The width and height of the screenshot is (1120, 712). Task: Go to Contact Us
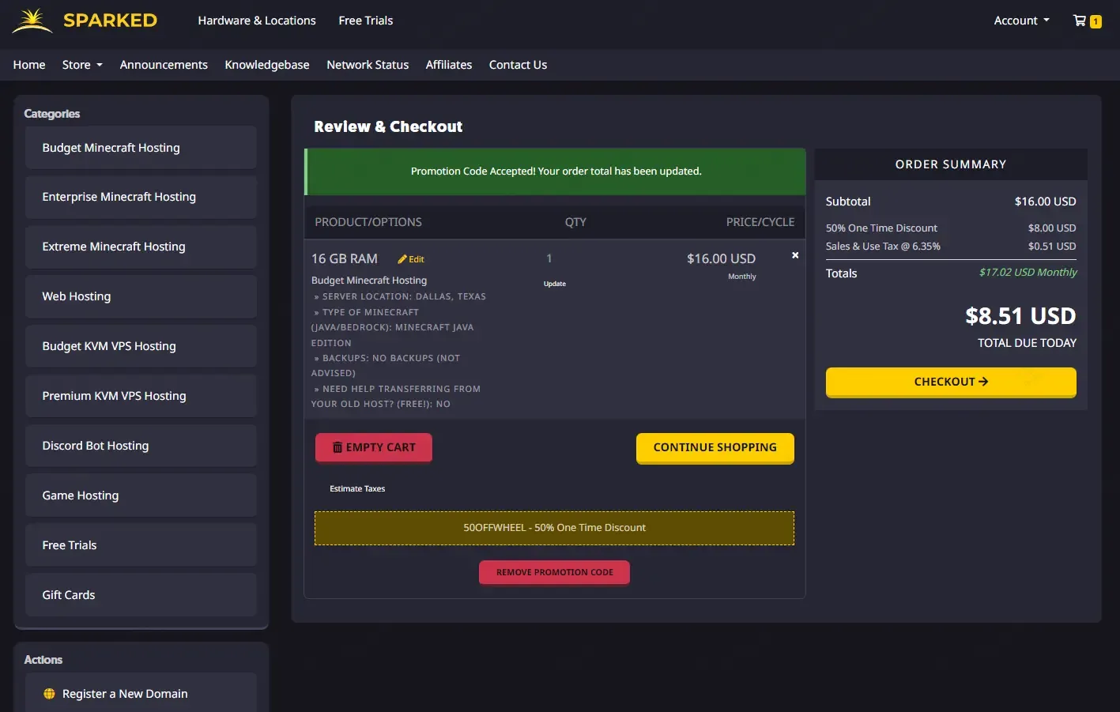[518, 65]
